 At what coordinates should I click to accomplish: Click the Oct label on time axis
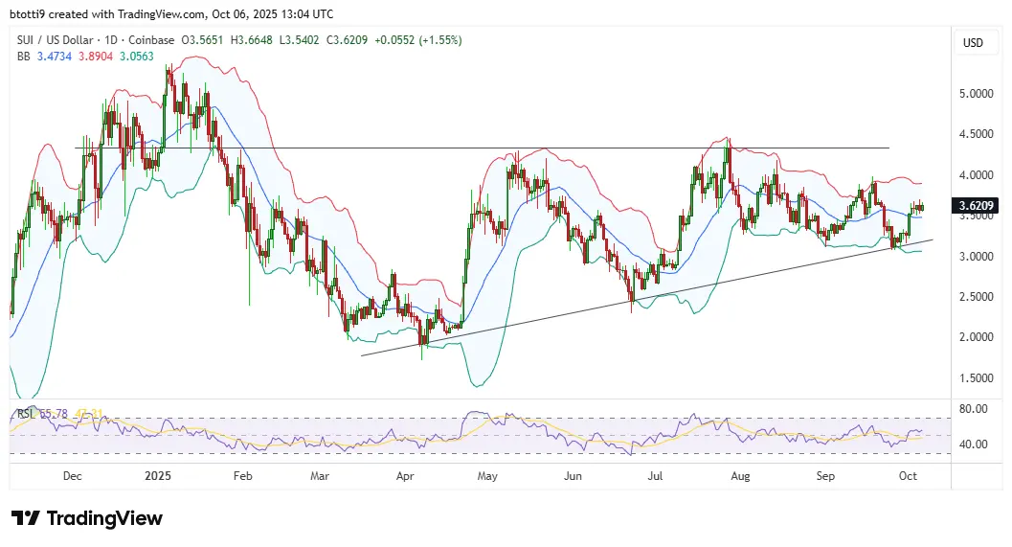click(910, 475)
